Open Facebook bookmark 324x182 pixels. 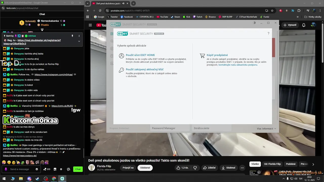tap(127, 17)
